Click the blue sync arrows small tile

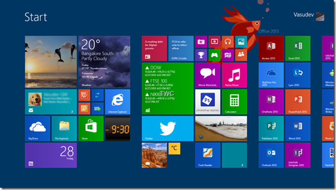tap(97, 95)
